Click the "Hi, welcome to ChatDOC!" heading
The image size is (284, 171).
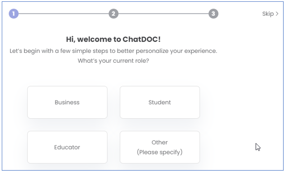(x=114, y=39)
